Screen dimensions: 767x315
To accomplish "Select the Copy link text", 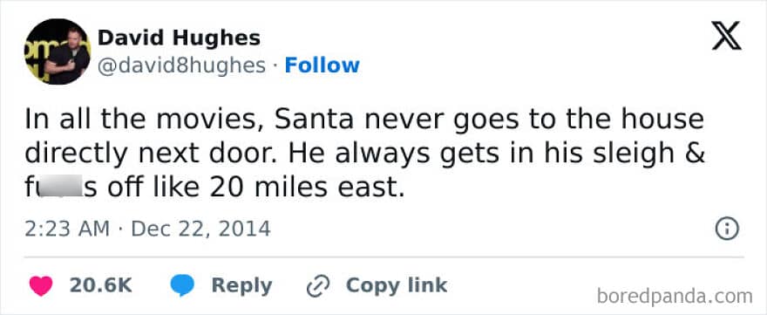I will (x=397, y=285).
